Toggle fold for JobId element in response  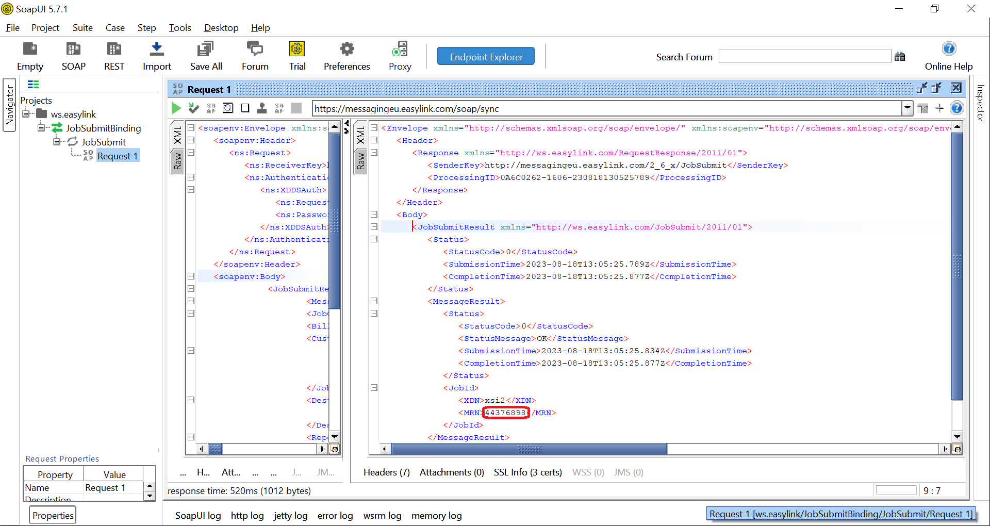pyautogui.click(x=374, y=388)
